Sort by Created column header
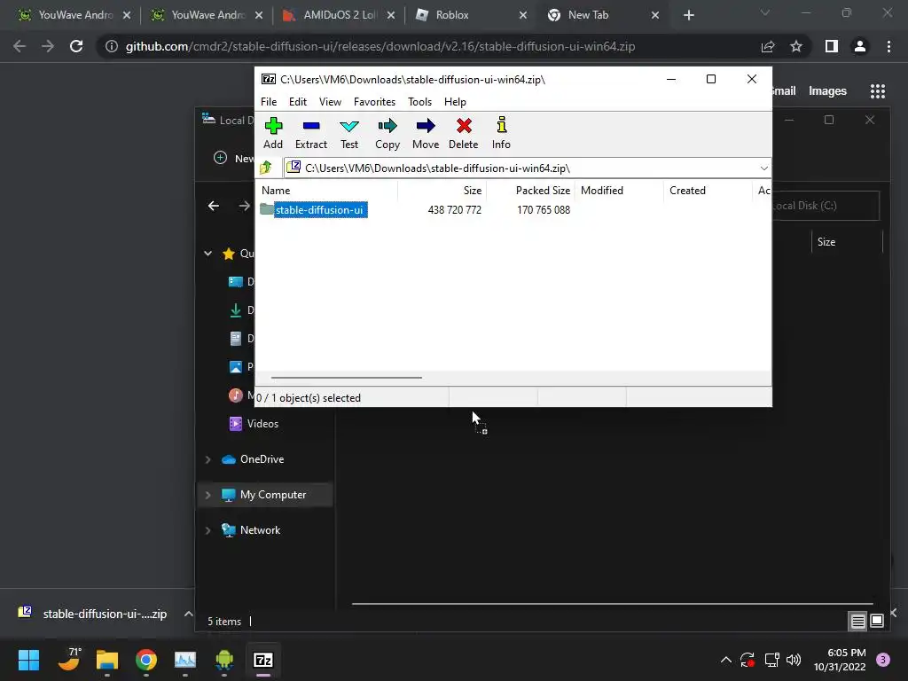 (x=708, y=191)
